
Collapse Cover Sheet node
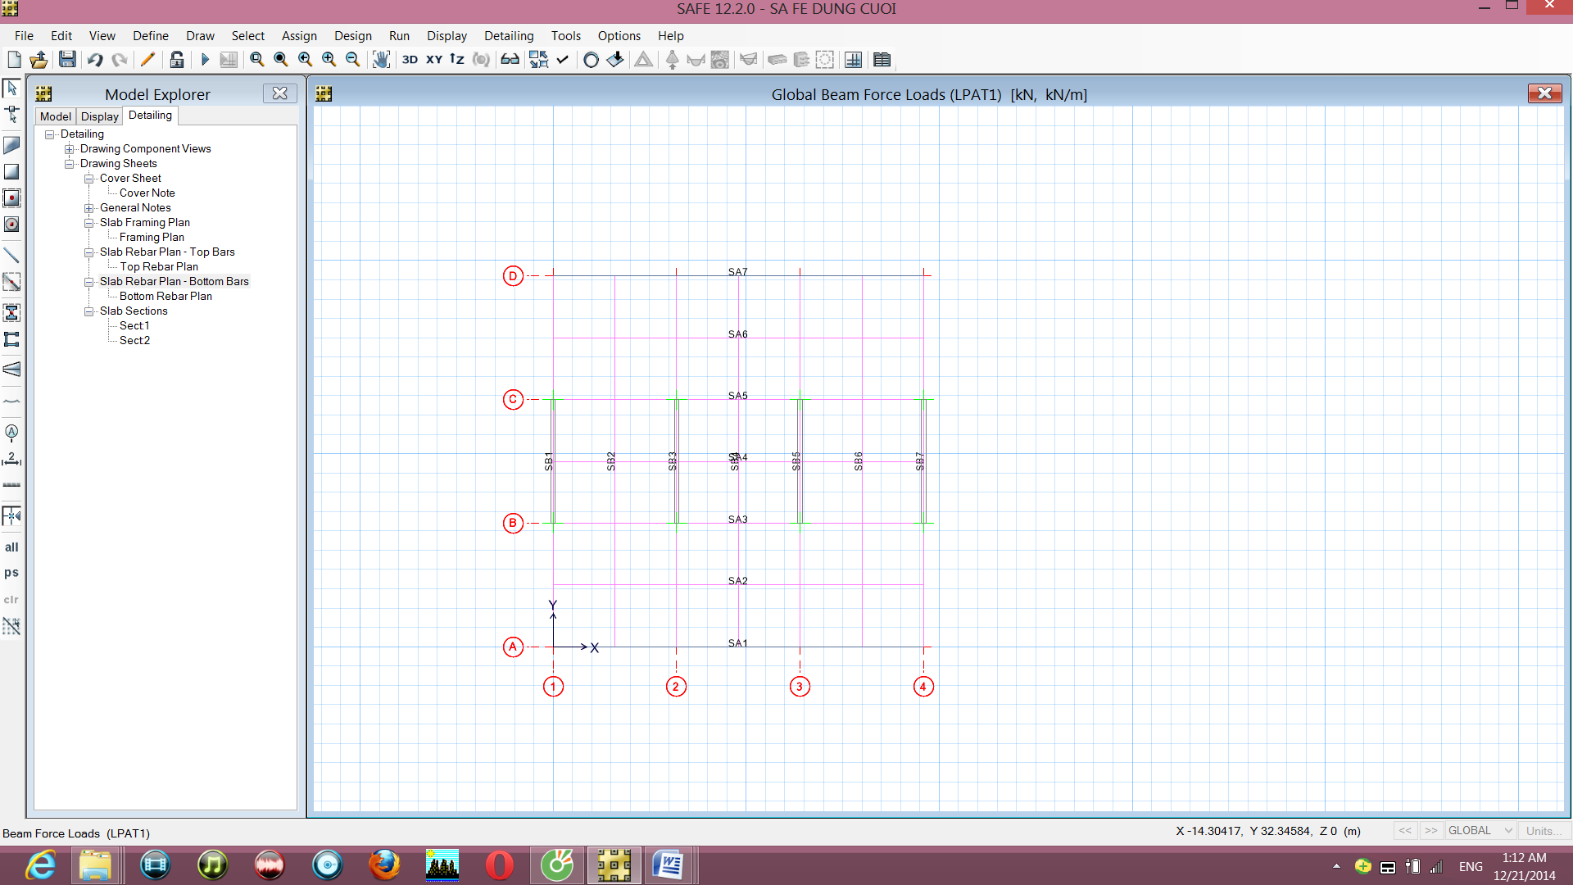[89, 179]
